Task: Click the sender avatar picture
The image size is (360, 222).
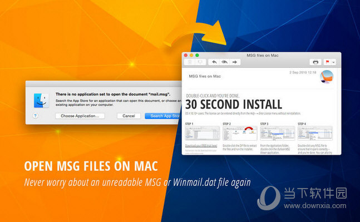Action: (327, 77)
